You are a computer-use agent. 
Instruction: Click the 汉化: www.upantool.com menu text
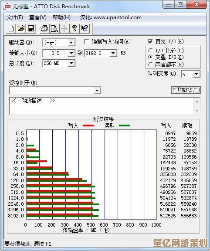pos(111,17)
